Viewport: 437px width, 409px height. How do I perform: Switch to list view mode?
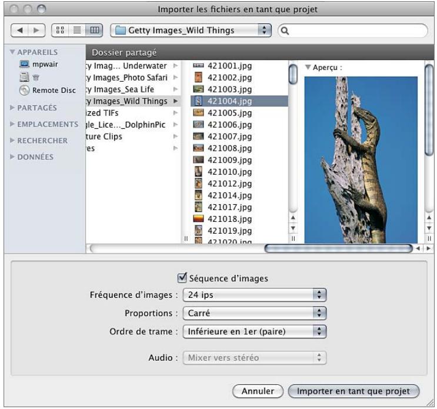coord(77,30)
